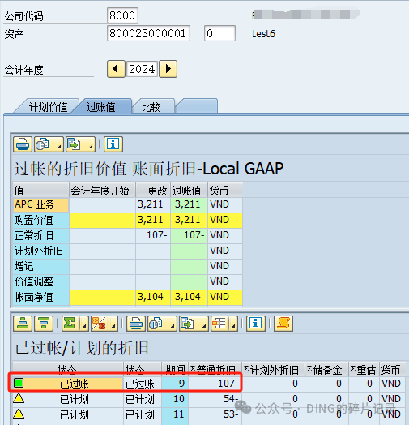
Task: Click the 107- posted value for 正常折旧
Action: click(189, 235)
